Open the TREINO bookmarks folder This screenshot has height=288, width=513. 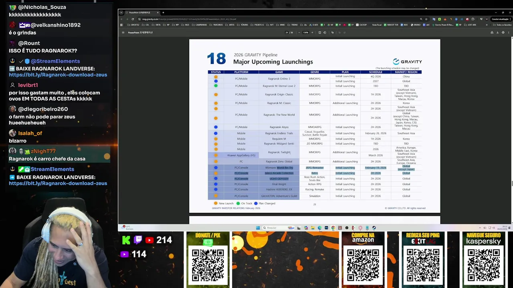click(293, 25)
